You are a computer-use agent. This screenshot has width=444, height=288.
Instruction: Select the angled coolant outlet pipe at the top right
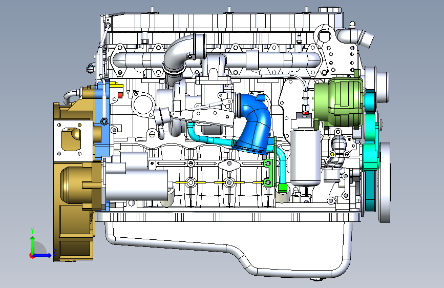click(x=357, y=37)
